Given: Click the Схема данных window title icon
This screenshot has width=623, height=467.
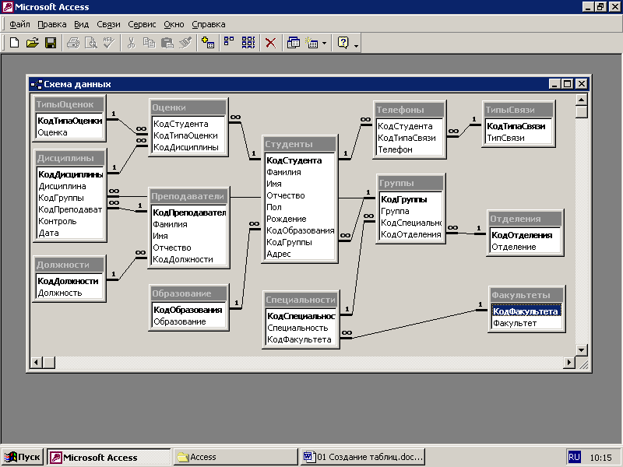Looking at the screenshot, I should [37, 84].
